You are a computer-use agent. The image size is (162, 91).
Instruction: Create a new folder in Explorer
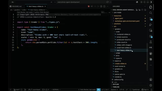point(139,10)
